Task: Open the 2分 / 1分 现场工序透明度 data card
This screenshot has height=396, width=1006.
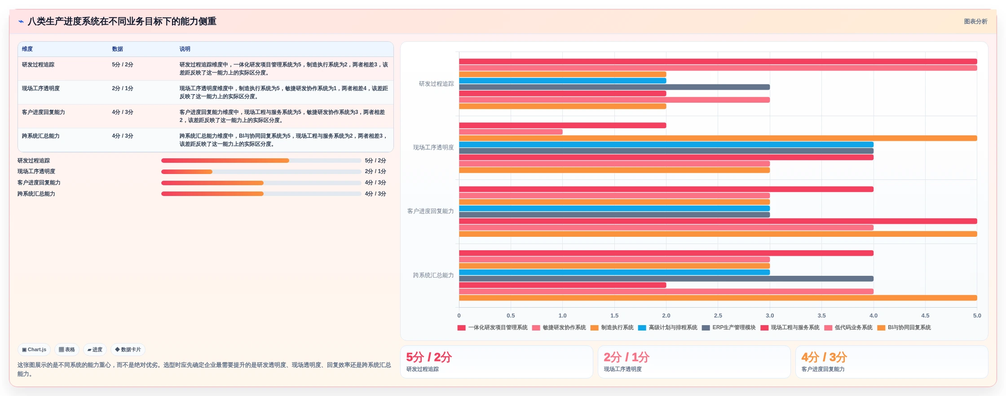Action: click(x=694, y=362)
